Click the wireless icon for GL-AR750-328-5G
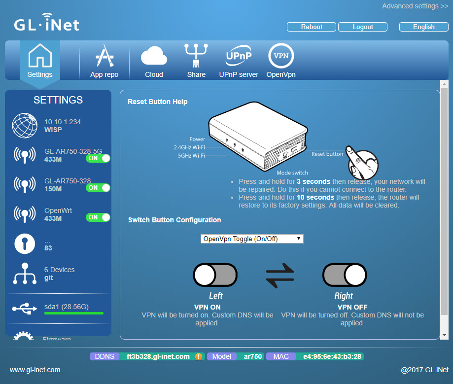The height and width of the screenshot is (384, 453). tap(25, 155)
